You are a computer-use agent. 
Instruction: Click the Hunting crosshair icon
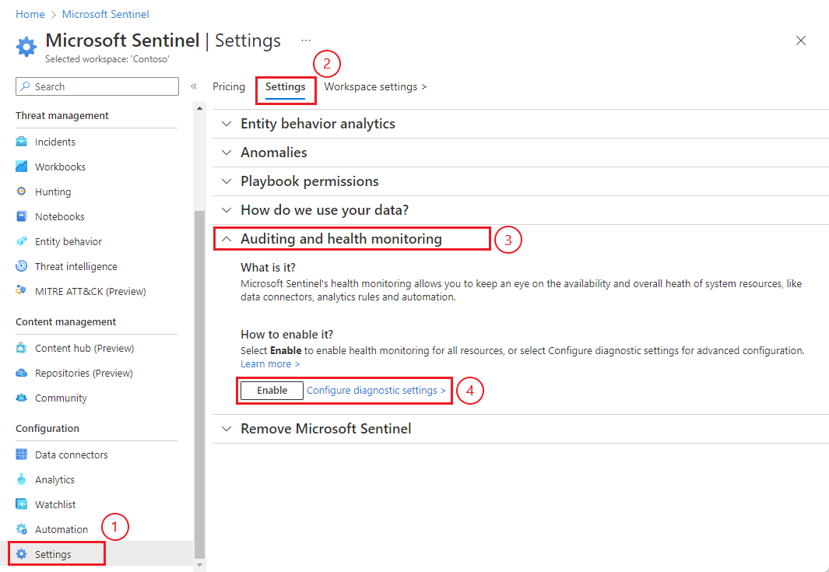tap(22, 191)
